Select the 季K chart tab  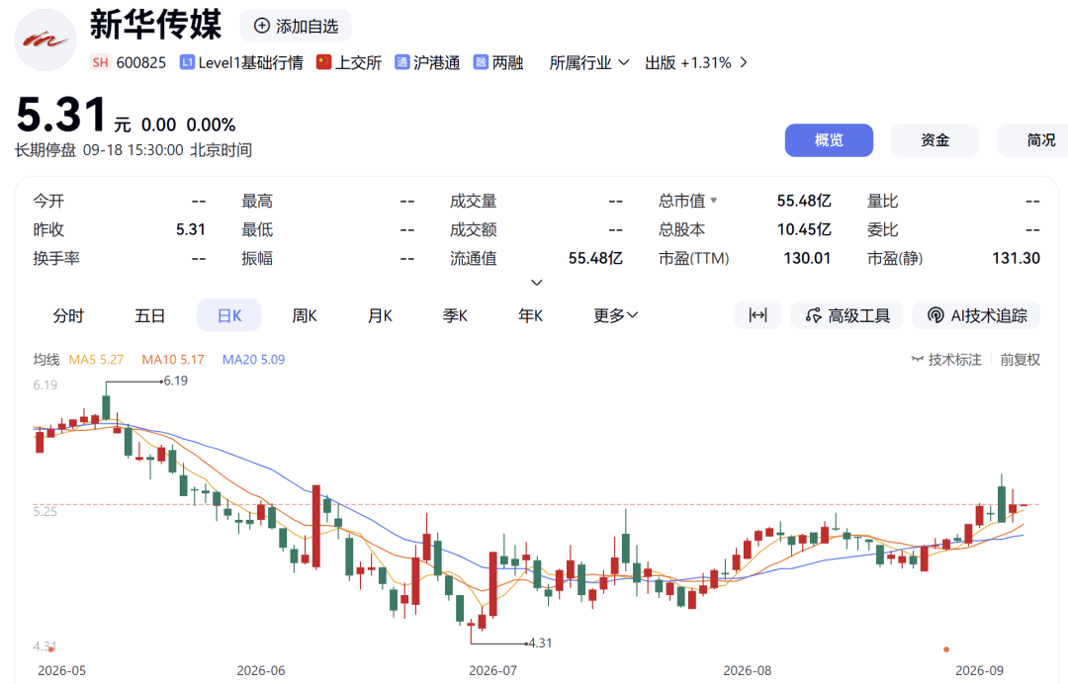(x=455, y=315)
